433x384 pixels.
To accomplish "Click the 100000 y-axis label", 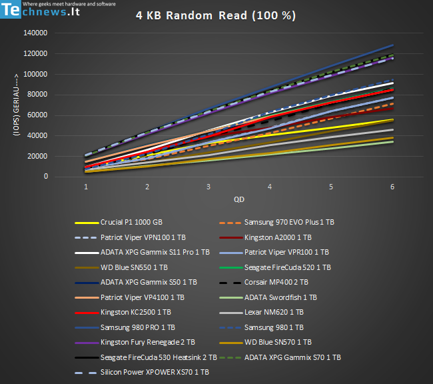I will 35,74.
